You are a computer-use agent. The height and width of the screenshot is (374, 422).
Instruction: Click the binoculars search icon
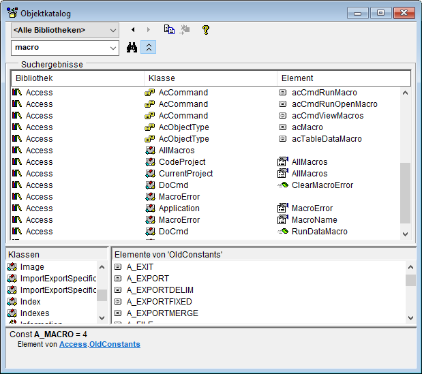(x=132, y=48)
